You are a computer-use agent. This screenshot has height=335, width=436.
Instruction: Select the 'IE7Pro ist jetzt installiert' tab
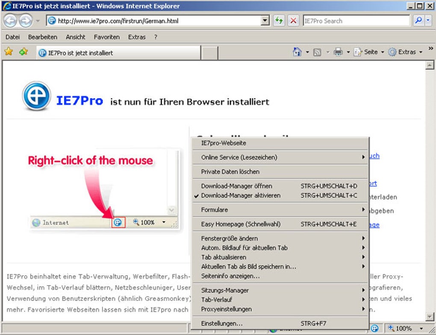point(118,53)
